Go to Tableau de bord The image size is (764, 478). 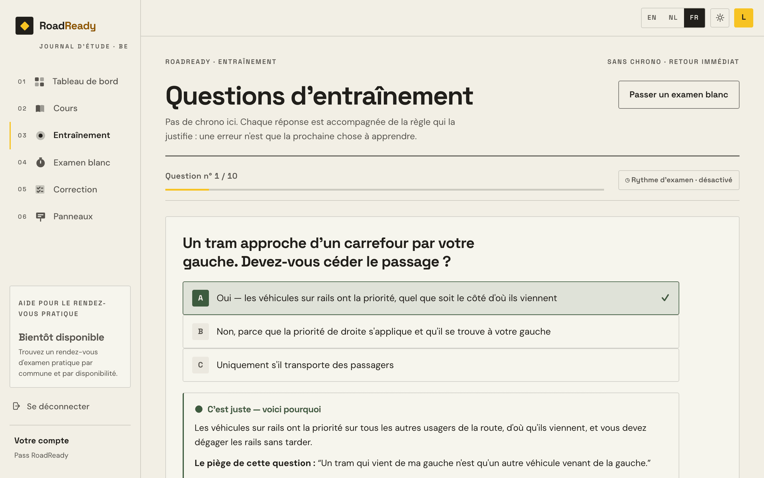point(70,82)
